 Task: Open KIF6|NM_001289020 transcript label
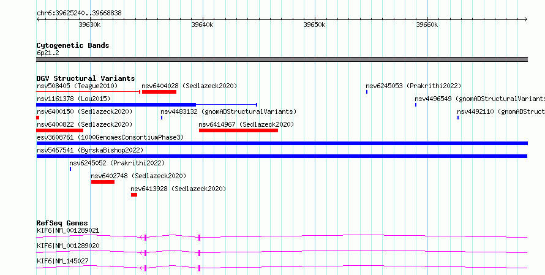68,246
